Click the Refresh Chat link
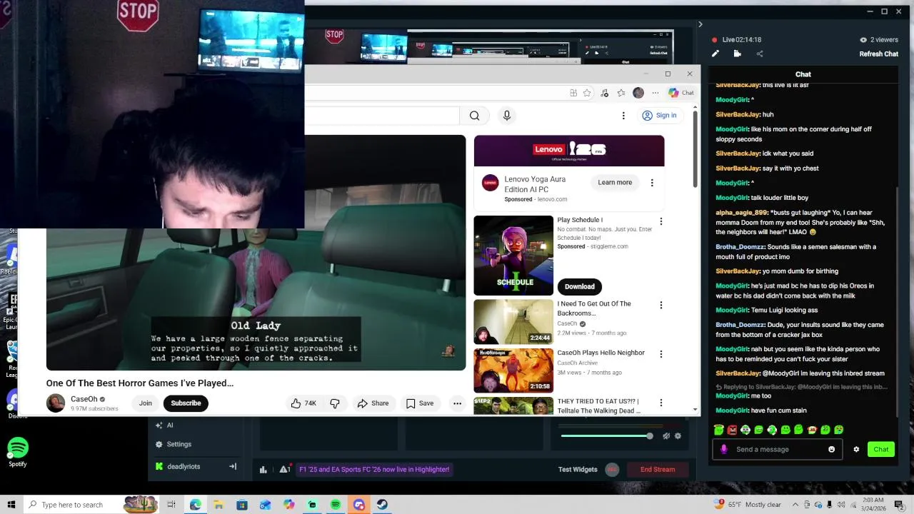 (878, 54)
